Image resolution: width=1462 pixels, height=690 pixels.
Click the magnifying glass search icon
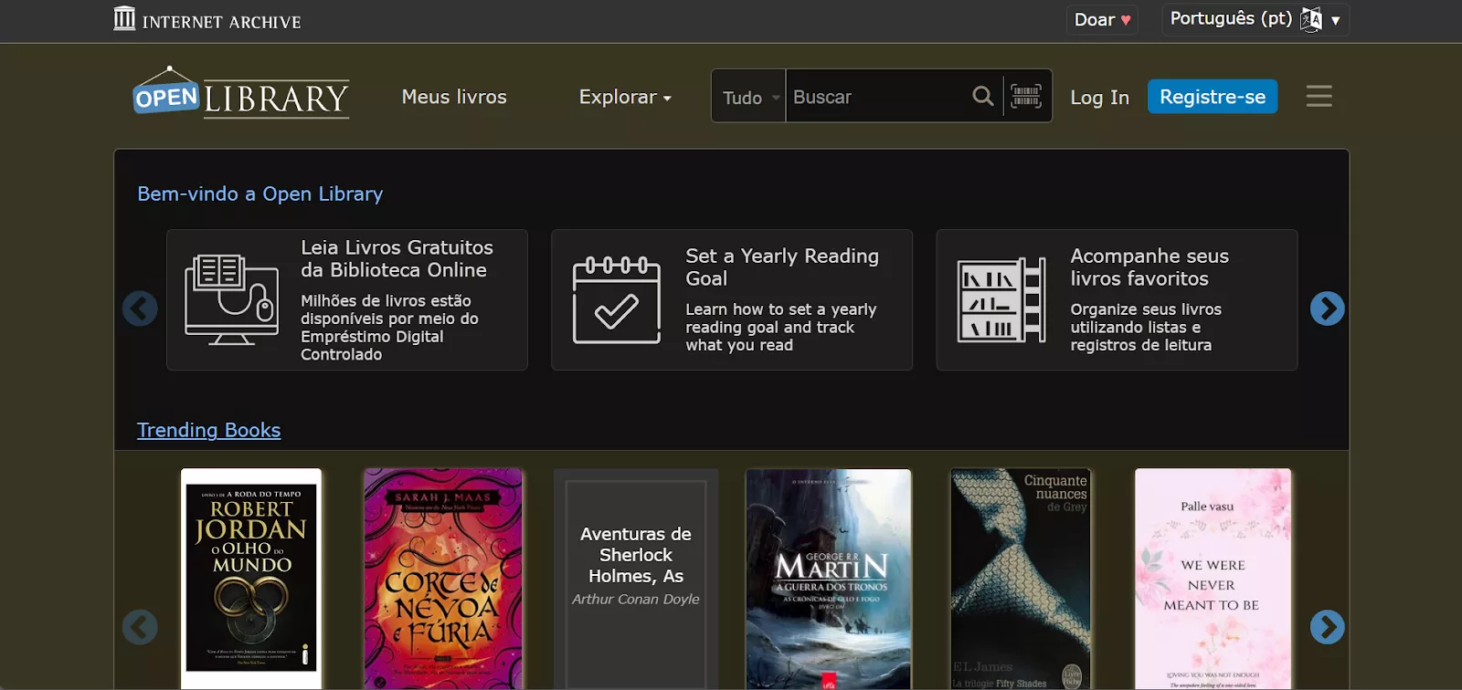click(x=983, y=96)
